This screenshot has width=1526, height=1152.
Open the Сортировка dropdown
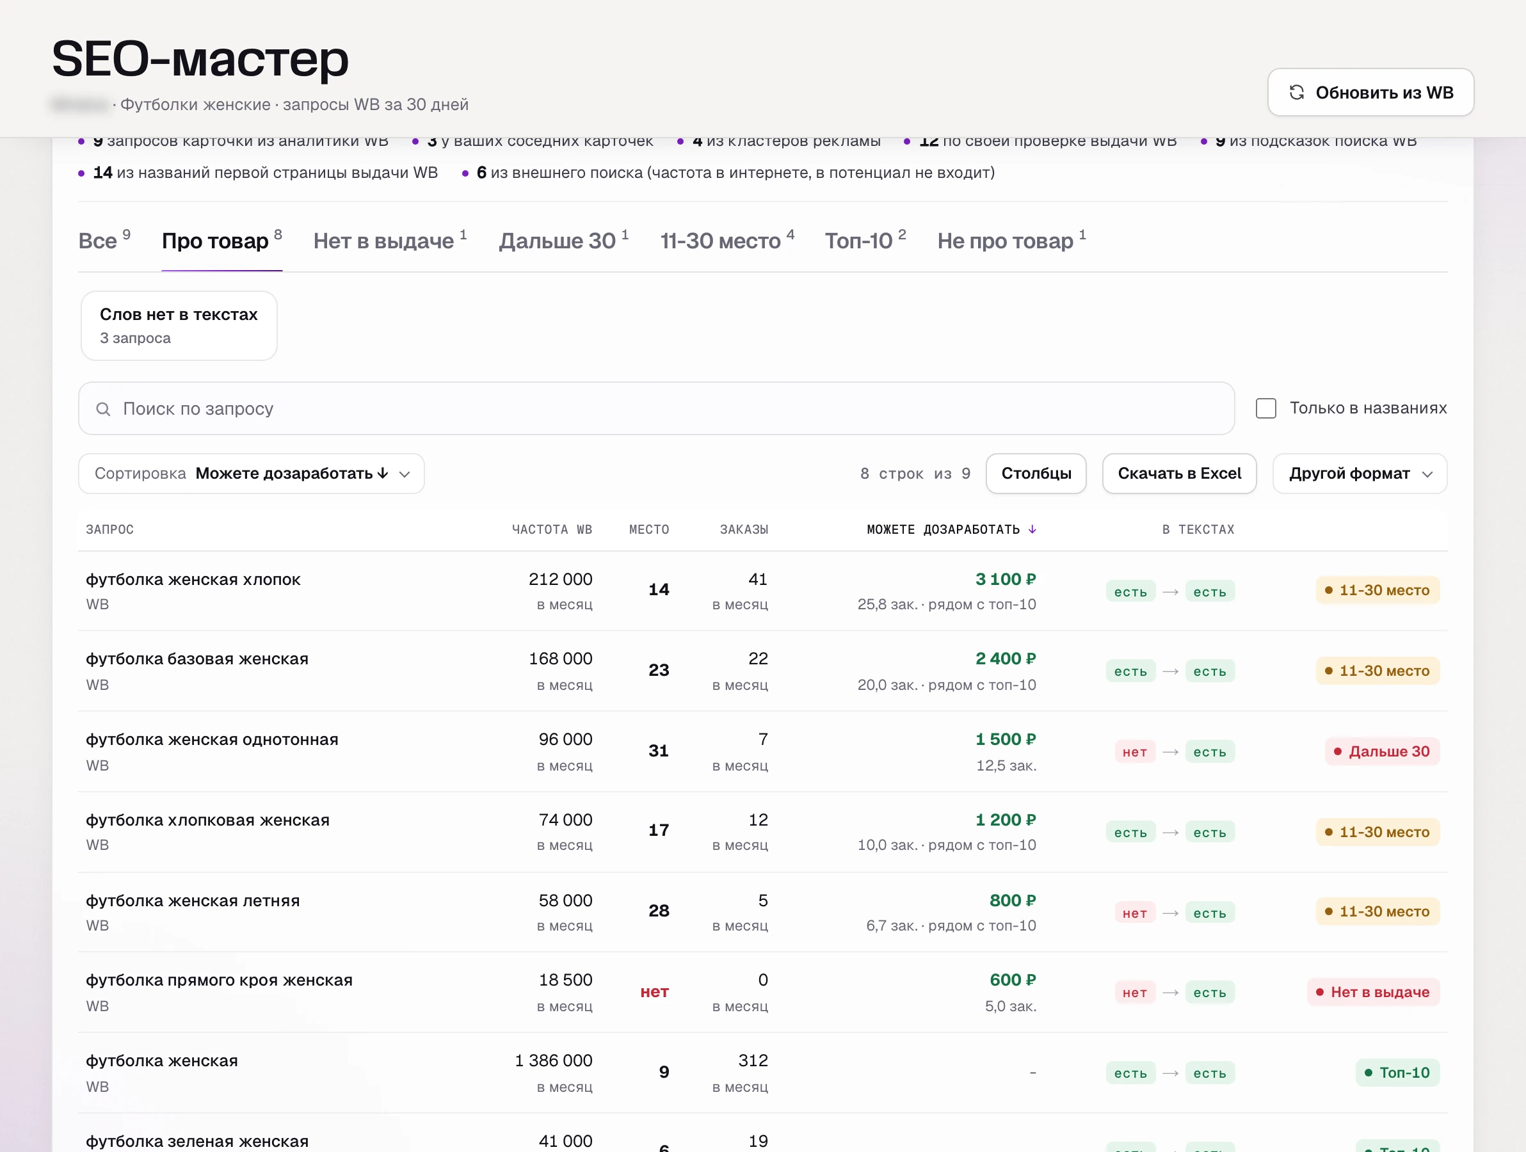pyautogui.click(x=251, y=473)
